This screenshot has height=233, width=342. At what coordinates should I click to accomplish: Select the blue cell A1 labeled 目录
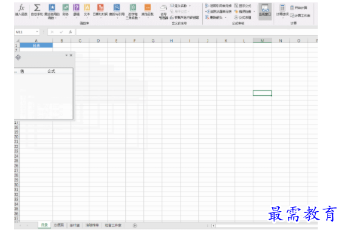pyautogui.click(x=36, y=46)
